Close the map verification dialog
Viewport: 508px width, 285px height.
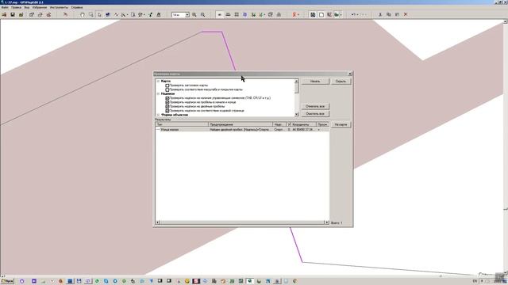point(350,74)
